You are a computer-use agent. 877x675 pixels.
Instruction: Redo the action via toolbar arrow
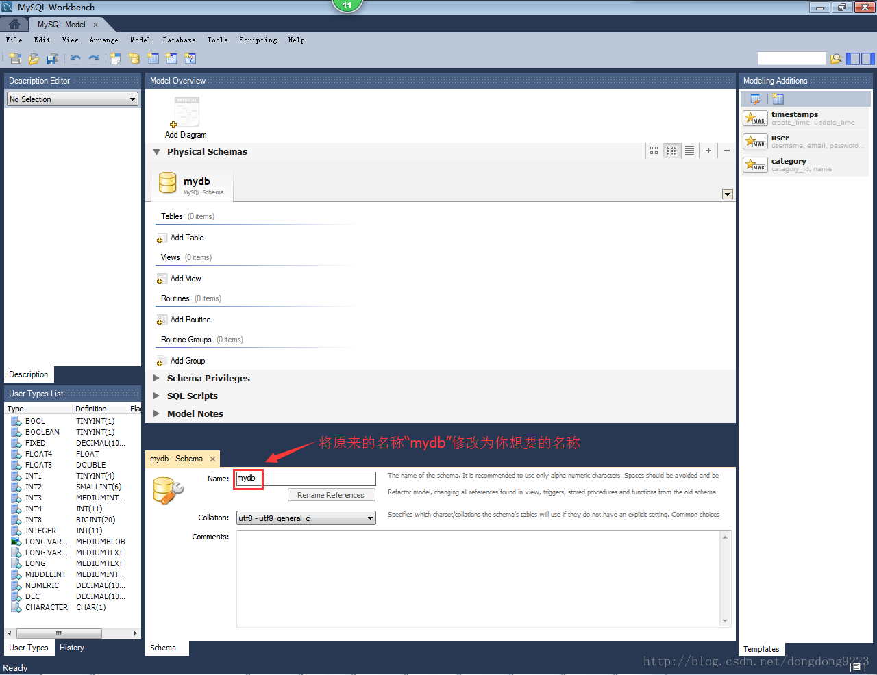94,59
